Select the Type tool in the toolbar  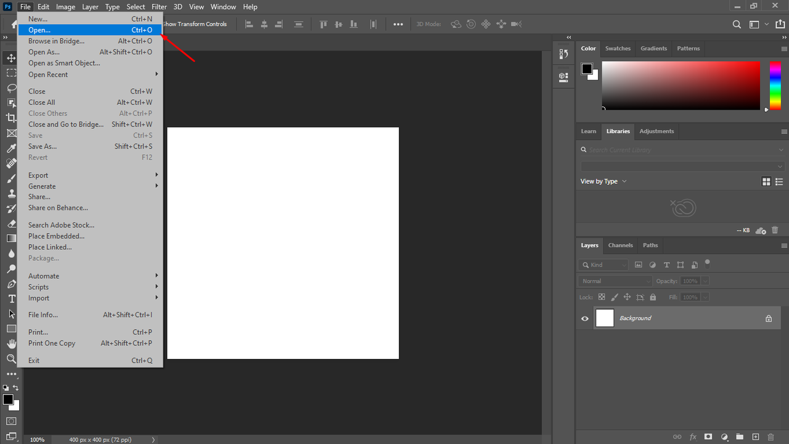point(11,299)
